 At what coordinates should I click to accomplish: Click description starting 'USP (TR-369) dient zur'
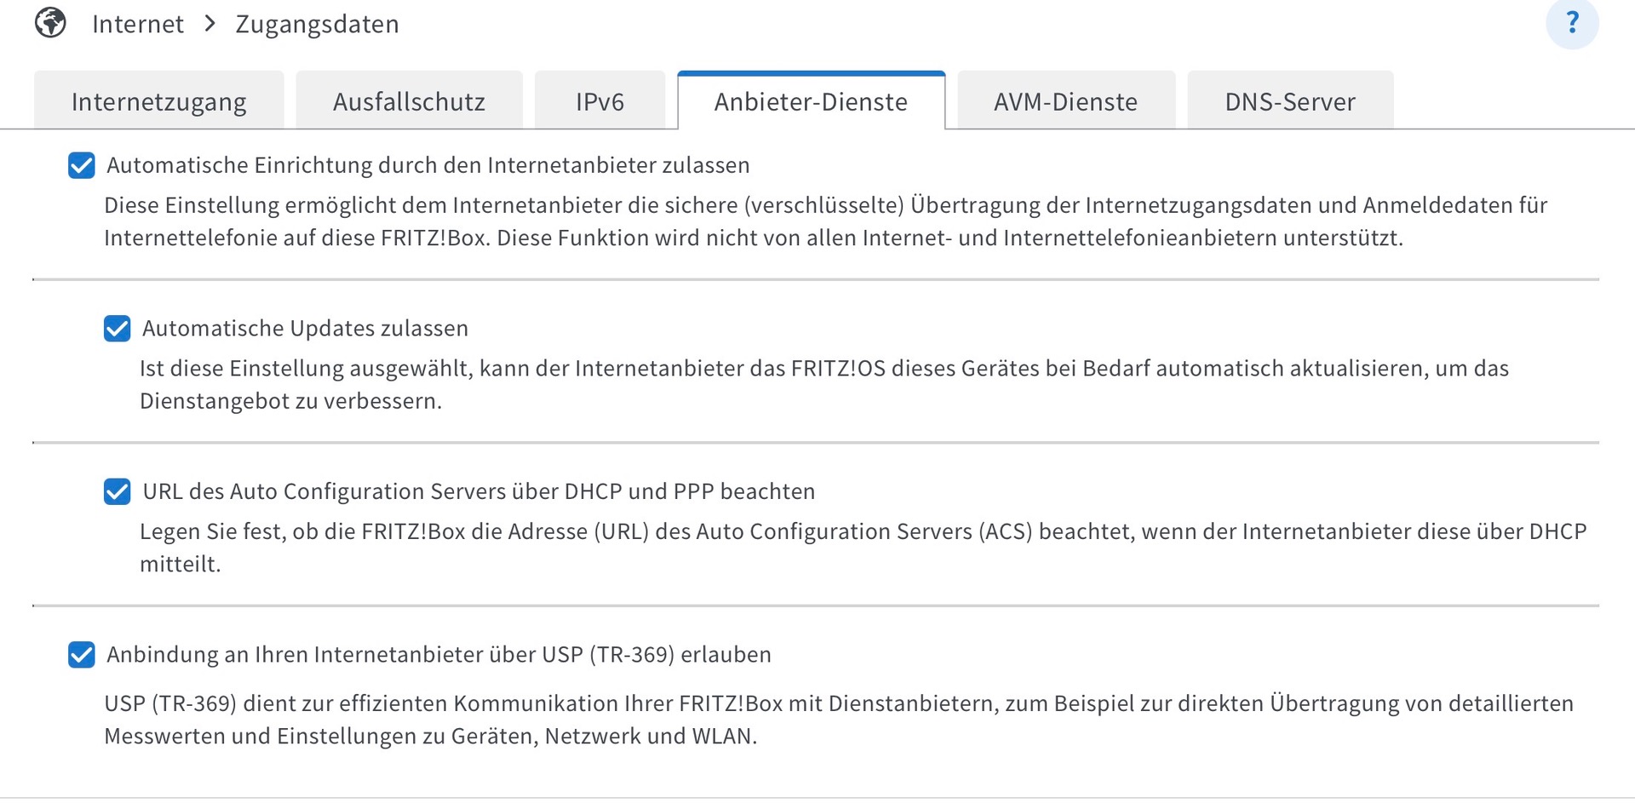[839, 720]
